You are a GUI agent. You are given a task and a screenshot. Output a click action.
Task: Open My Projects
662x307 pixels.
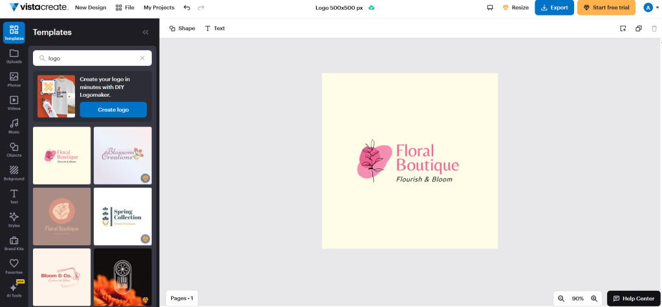point(159,8)
